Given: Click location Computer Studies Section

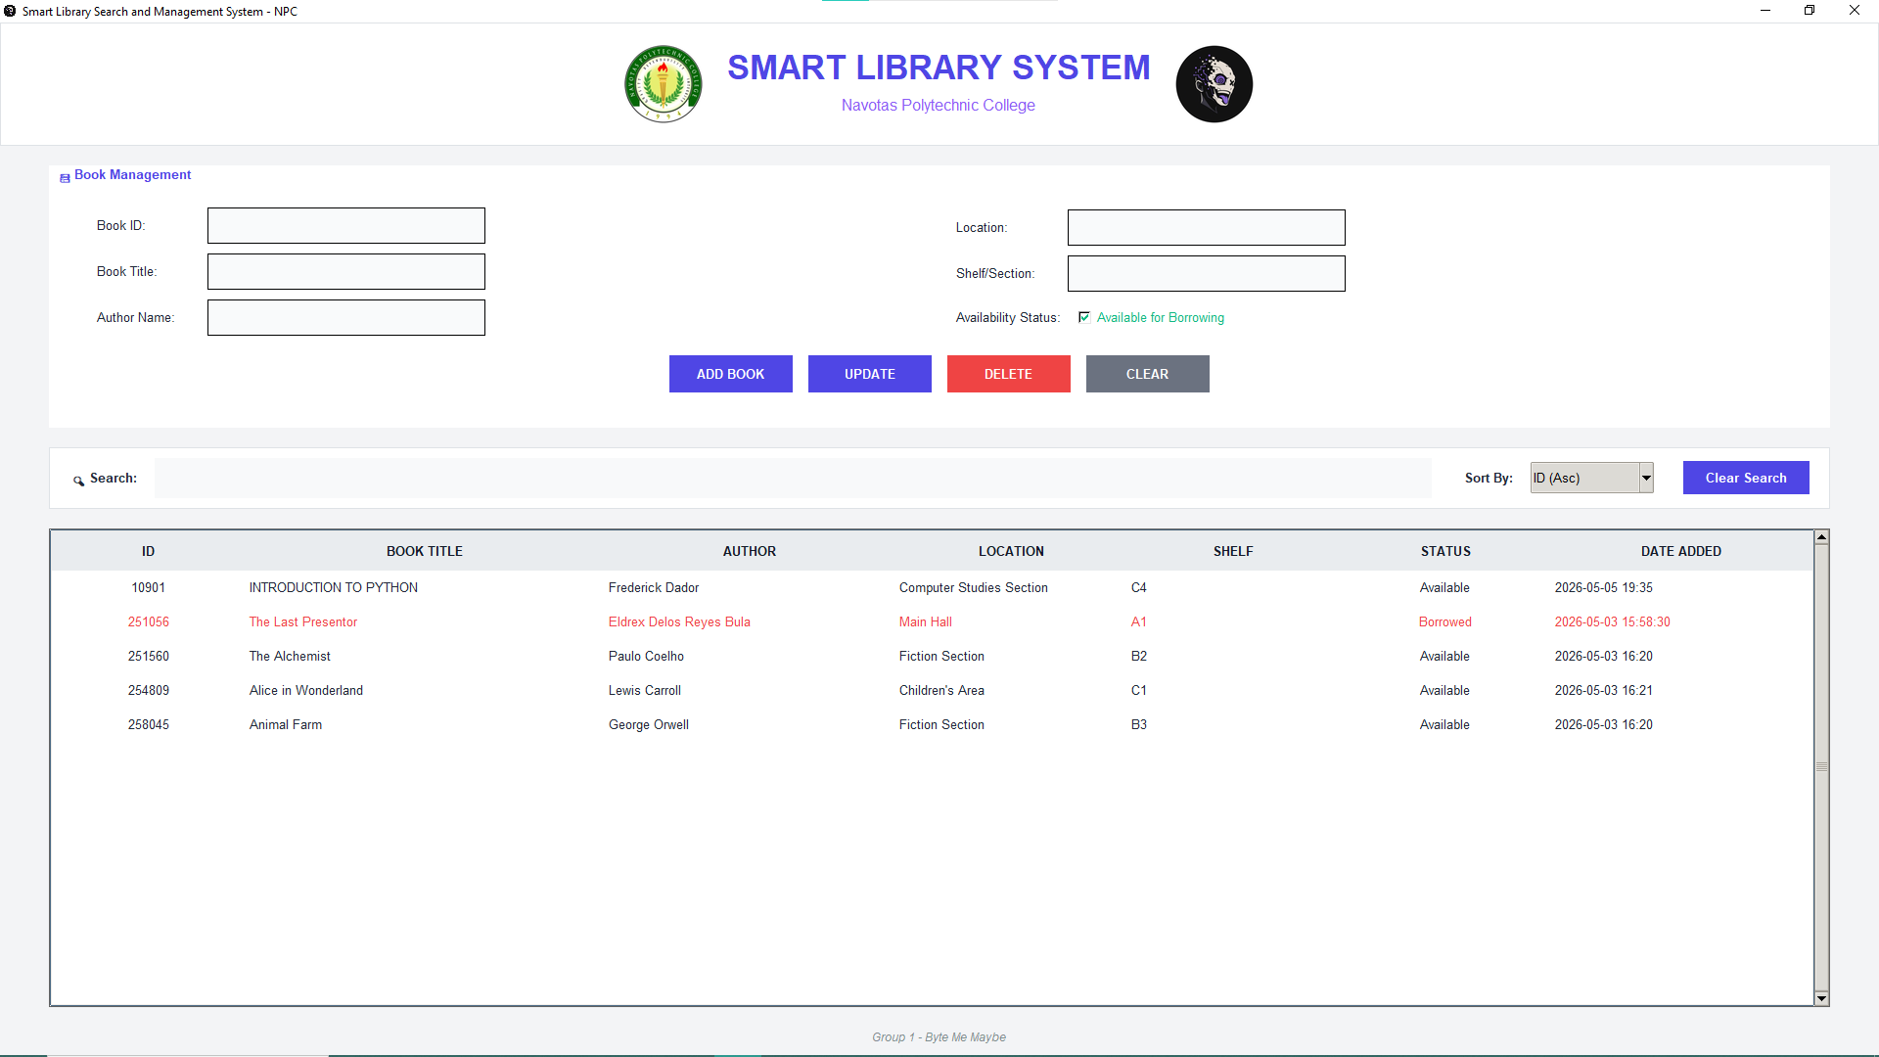Looking at the screenshot, I should pos(974,587).
